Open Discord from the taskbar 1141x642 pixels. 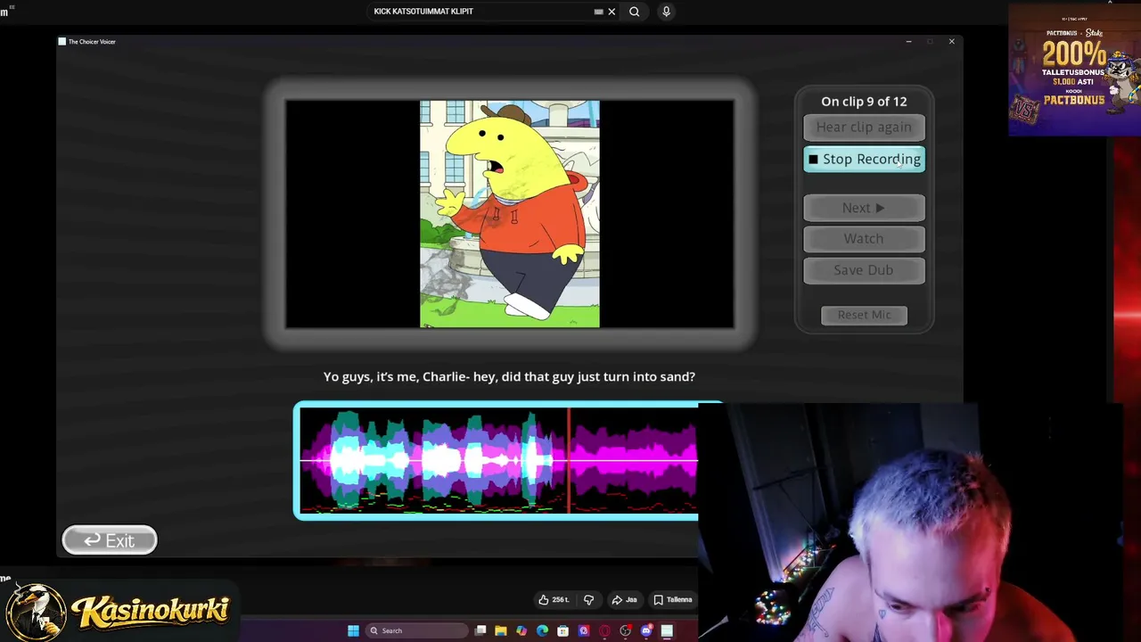tap(646, 631)
